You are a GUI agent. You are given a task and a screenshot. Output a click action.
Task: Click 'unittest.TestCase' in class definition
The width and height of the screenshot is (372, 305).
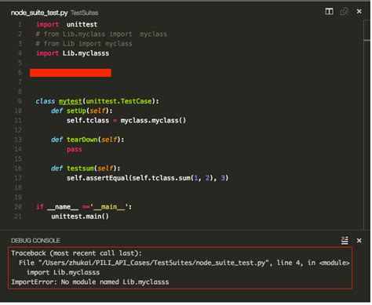pyautogui.click(x=119, y=101)
